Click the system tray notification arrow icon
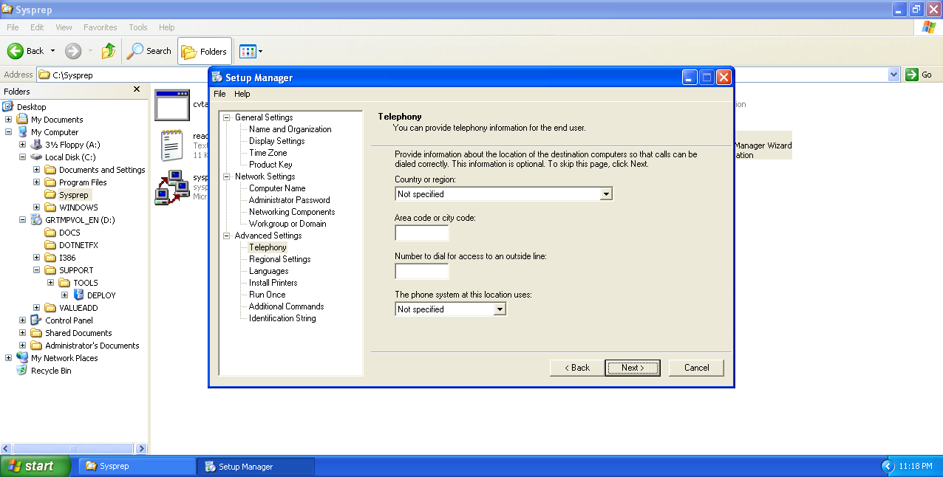Viewport: 943px width, 477px height. tap(888, 467)
